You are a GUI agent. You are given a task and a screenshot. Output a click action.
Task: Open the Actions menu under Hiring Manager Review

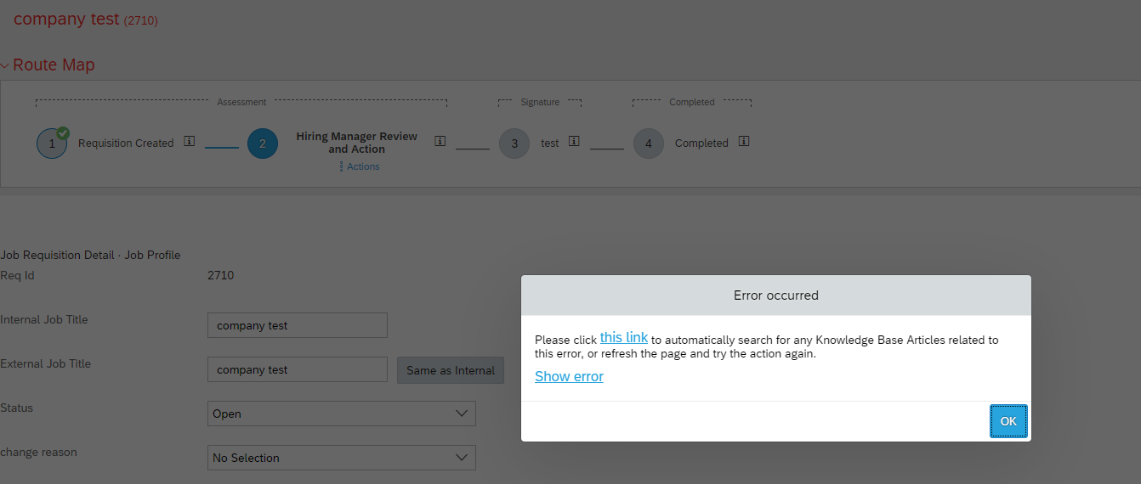359,166
